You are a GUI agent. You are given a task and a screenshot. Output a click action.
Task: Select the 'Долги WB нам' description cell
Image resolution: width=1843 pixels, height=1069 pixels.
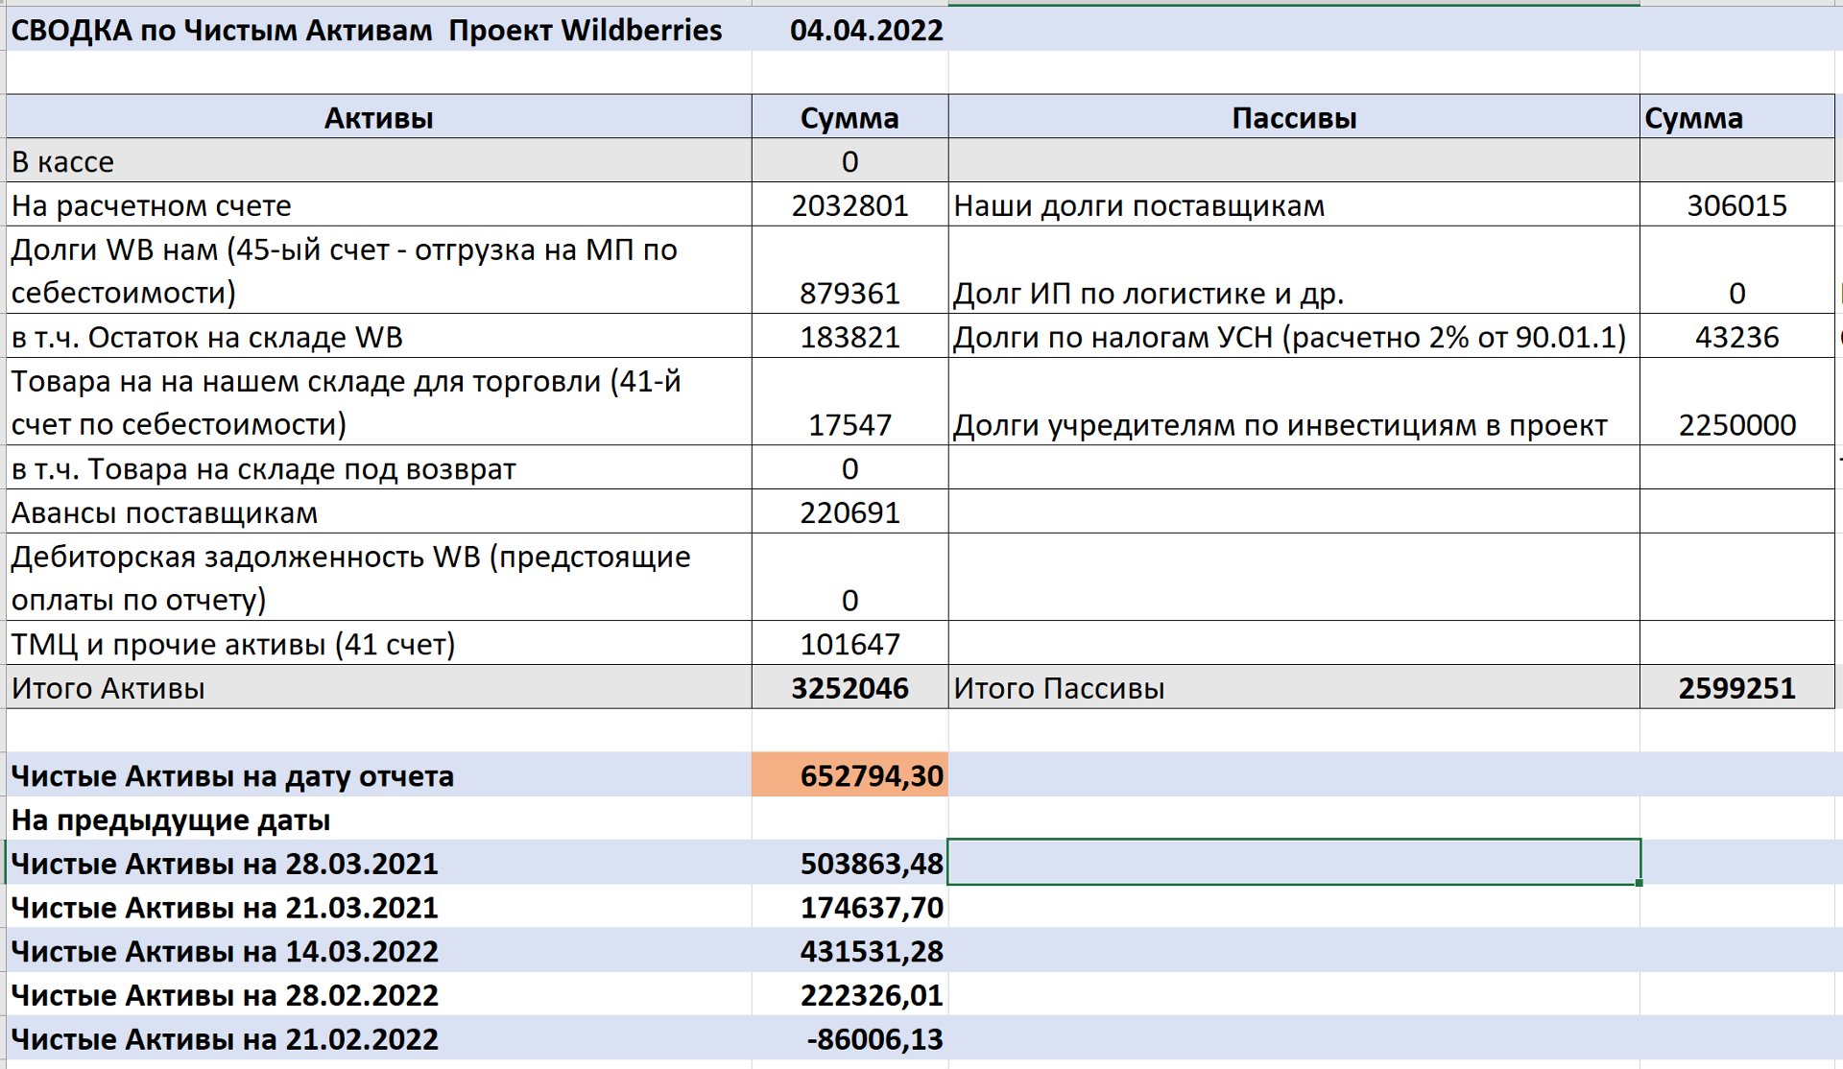tap(379, 271)
